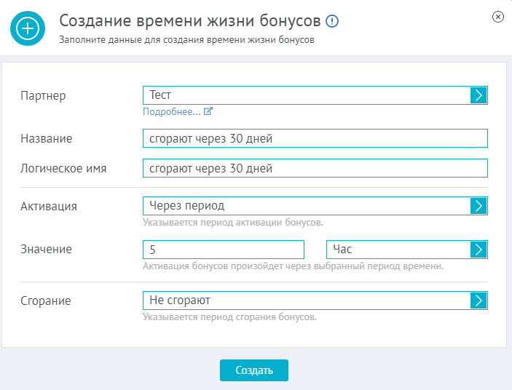Image resolution: width=512 pixels, height=390 pixels.
Task: Select the Партнер field showing Тест
Action: pos(307,95)
